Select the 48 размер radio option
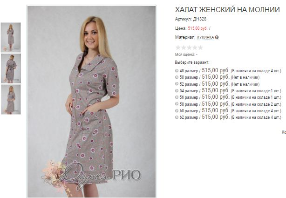Image resolution: width=286 pixels, height=198 pixels. [x=177, y=70]
